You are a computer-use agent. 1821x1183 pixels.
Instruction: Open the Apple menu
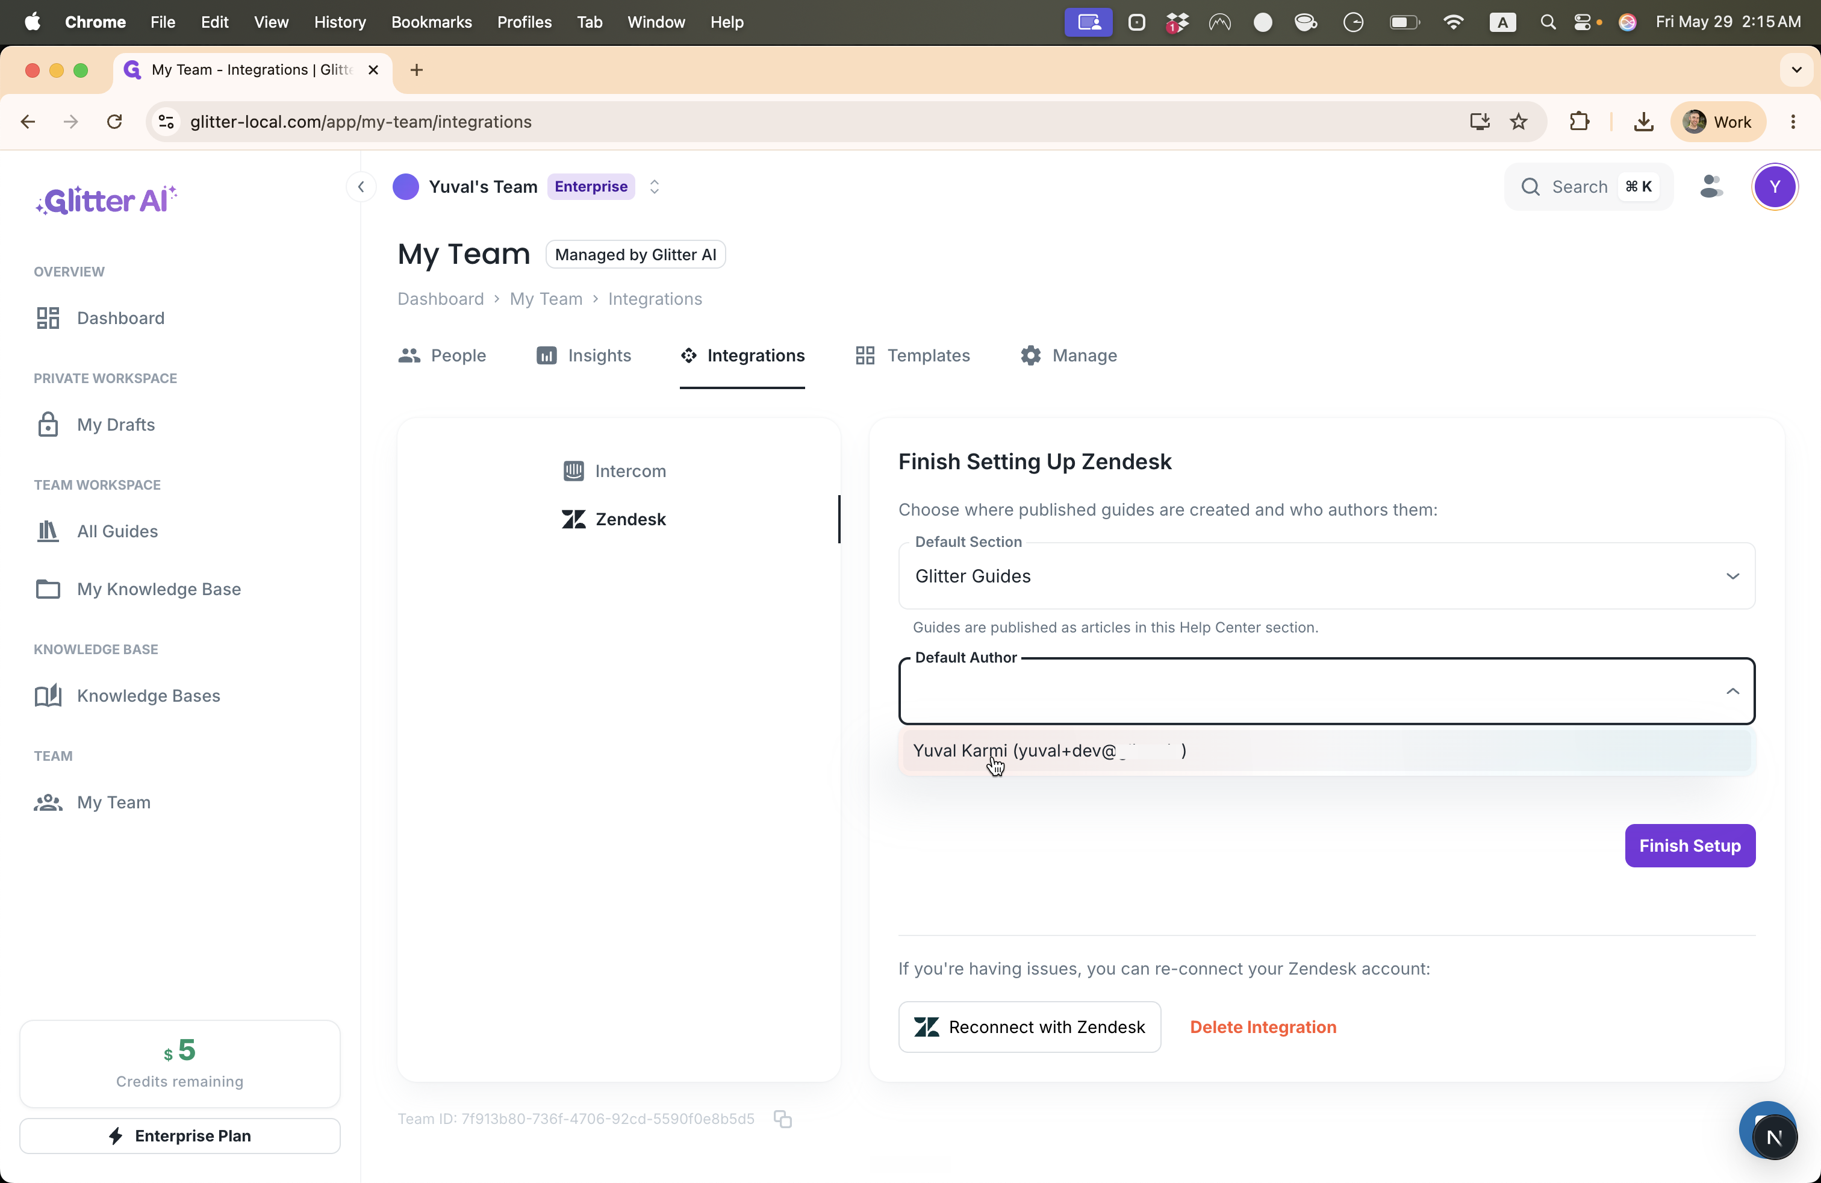32,22
